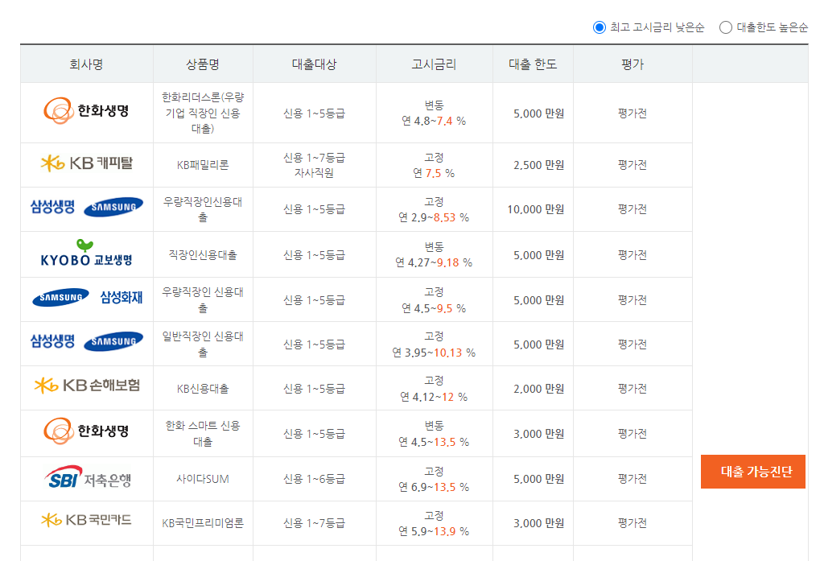Click the 회사명 column header
820x561 pixels.
[x=85, y=63]
